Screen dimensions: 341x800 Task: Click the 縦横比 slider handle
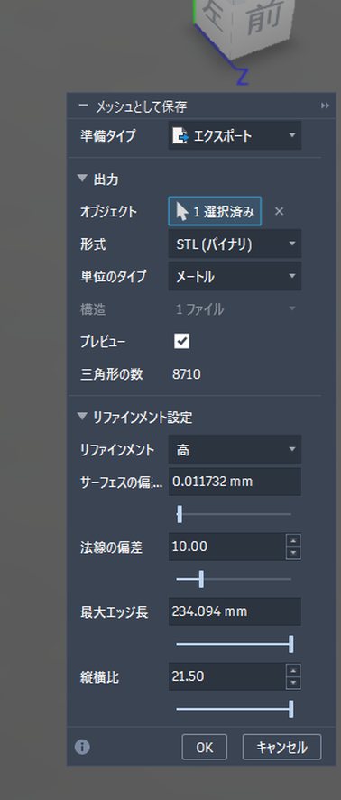click(291, 709)
